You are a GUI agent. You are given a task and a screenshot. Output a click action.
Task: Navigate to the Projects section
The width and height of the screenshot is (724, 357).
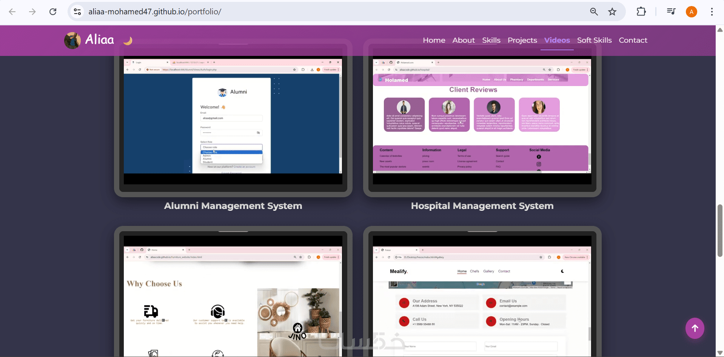pyautogui.click(x=522, y=40)
